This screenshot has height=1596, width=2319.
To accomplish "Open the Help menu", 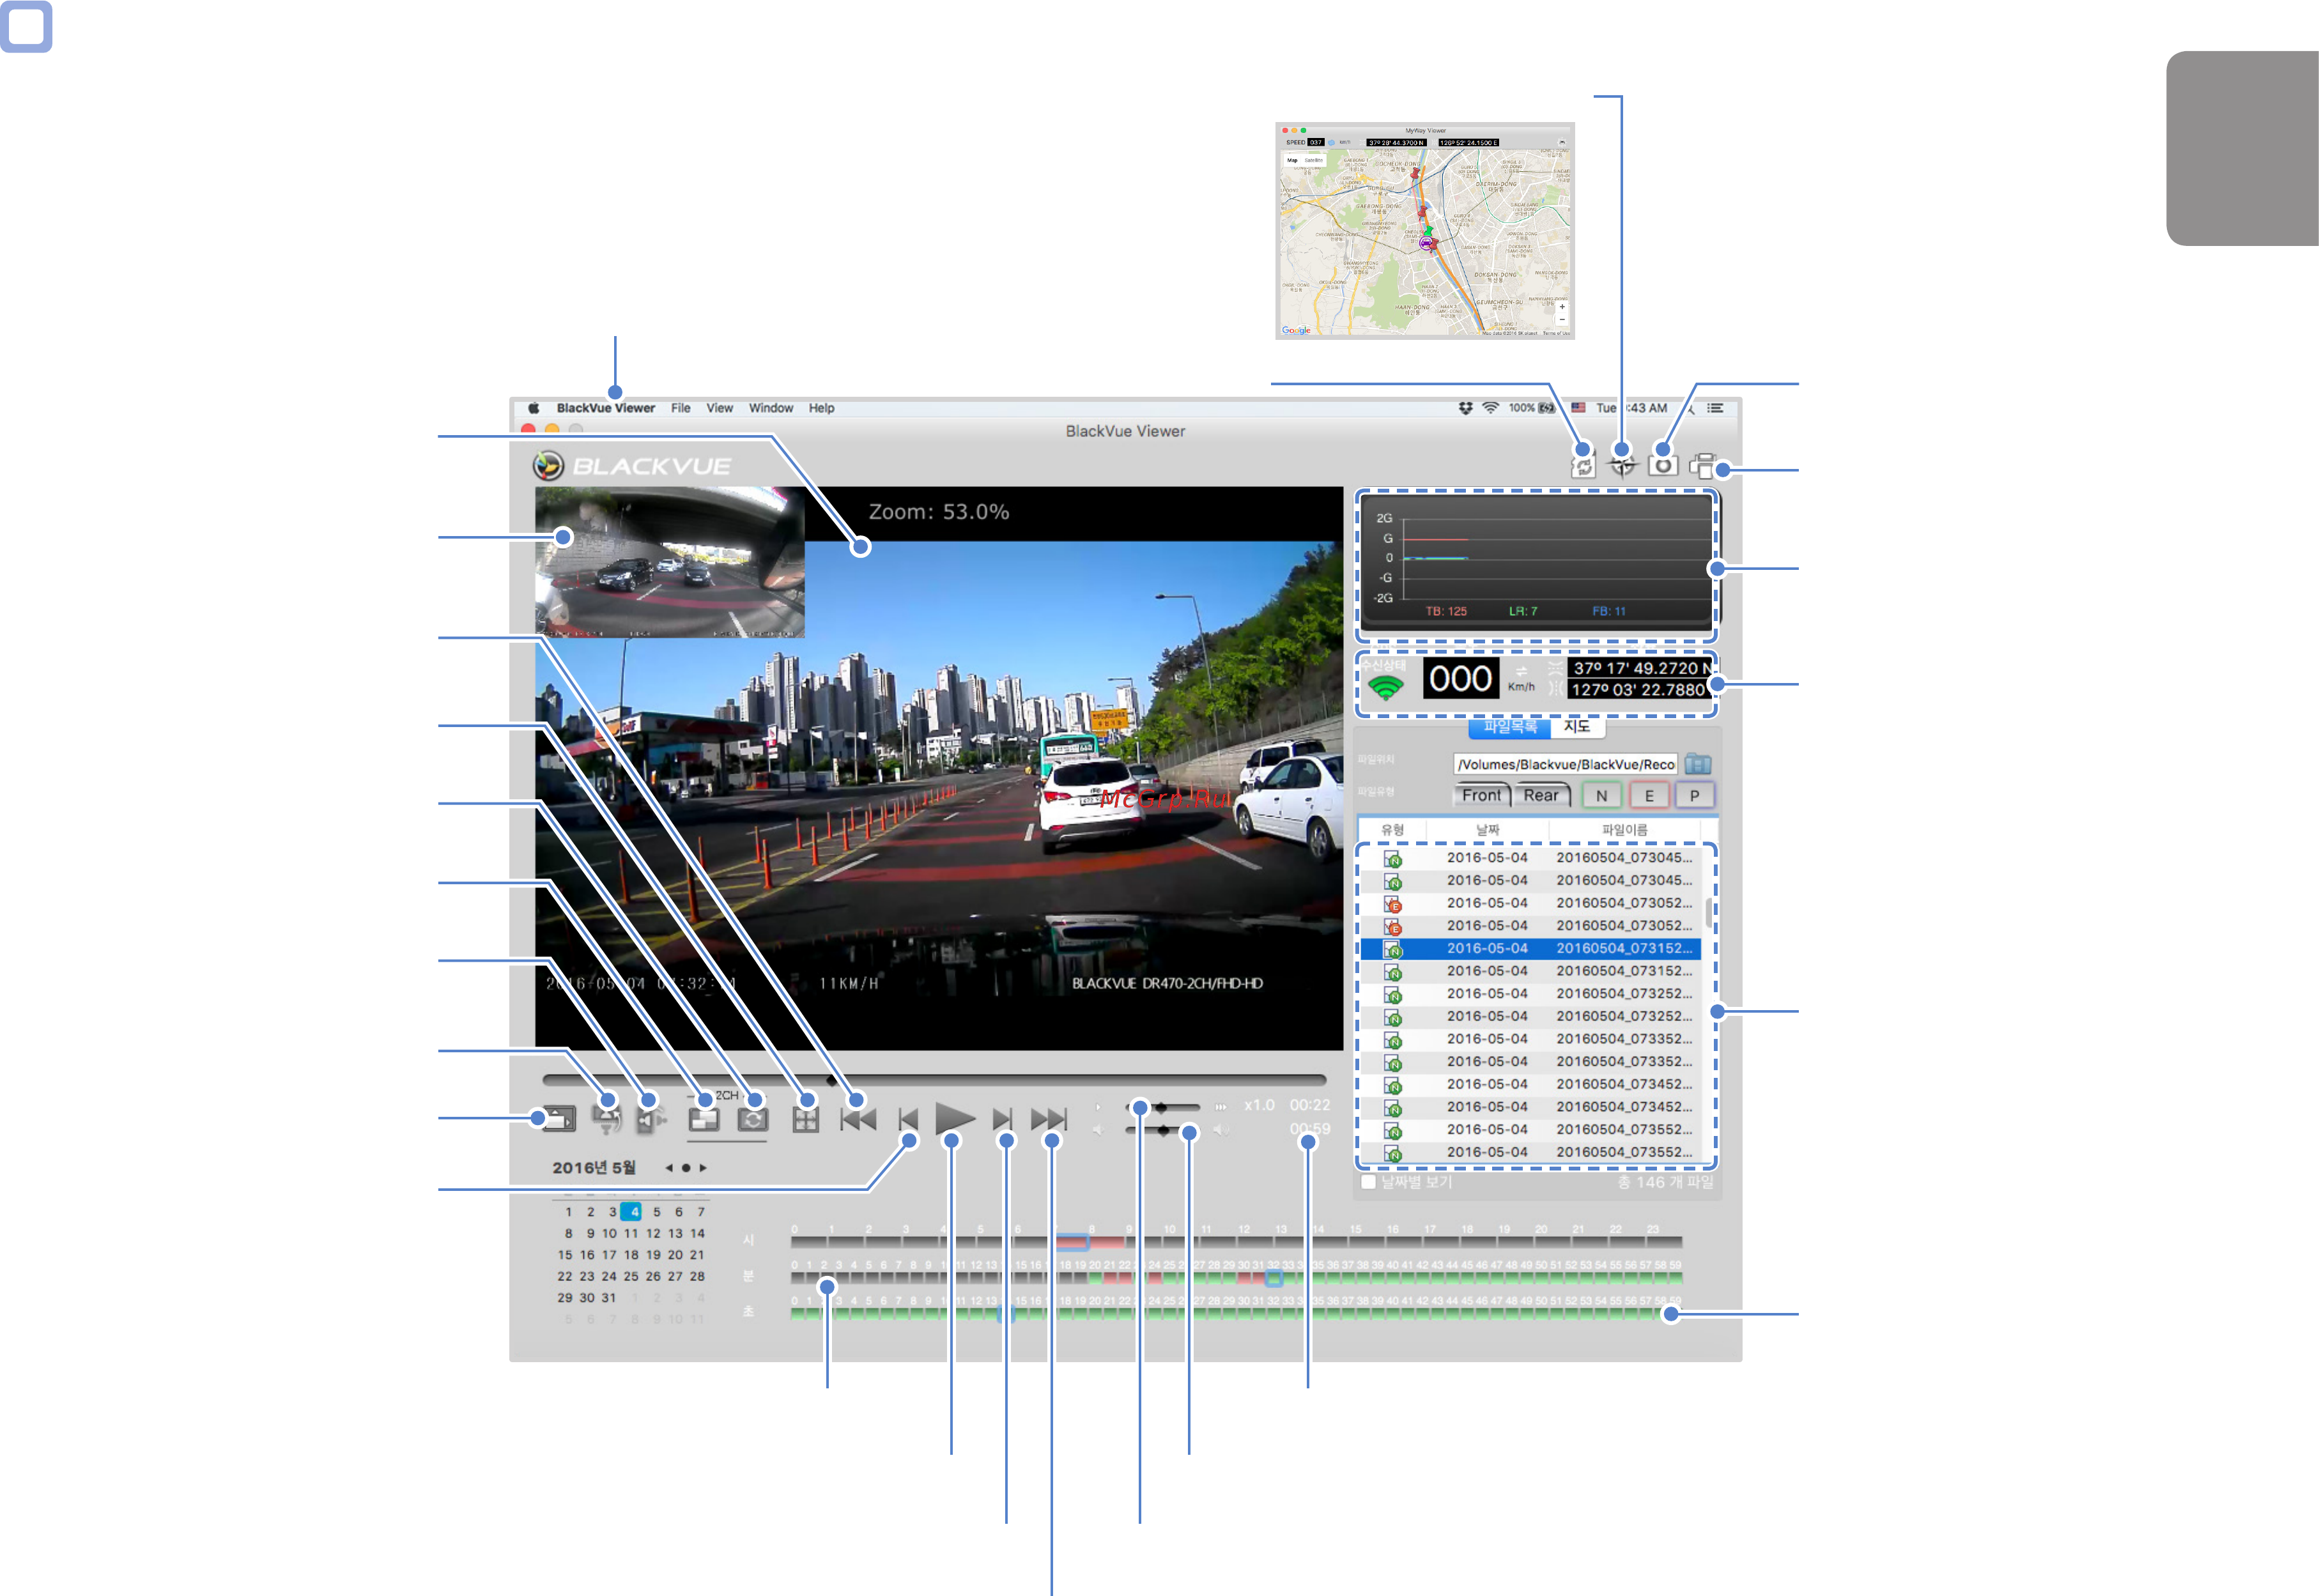I will [822, 408].
